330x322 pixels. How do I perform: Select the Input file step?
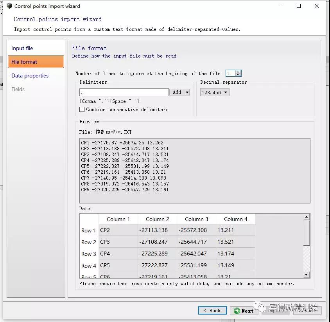[22, 48]
